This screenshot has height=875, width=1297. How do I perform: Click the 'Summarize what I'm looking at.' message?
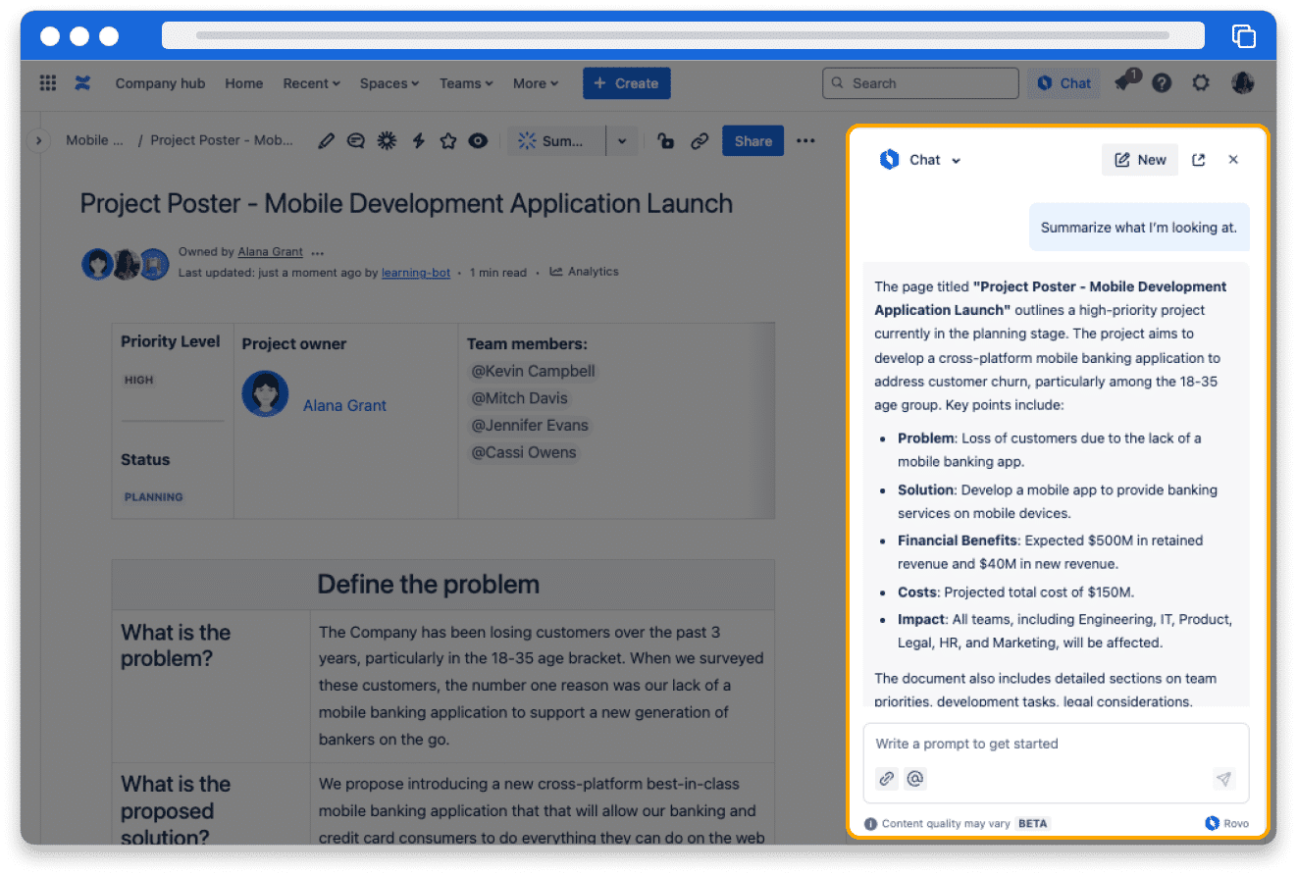(x=1139, y=228)
